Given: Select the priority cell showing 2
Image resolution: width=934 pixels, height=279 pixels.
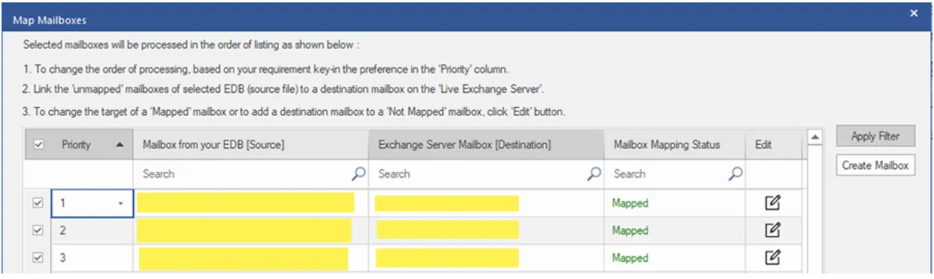Looking at the screenshot, I should point(93,231).
